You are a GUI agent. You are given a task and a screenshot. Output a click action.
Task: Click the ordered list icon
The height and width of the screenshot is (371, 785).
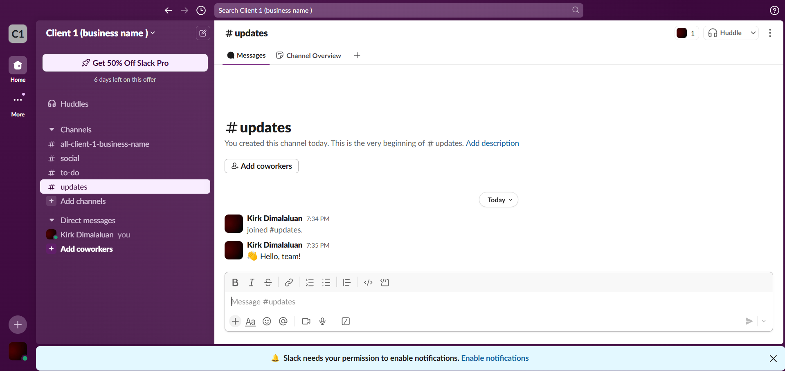310,282
